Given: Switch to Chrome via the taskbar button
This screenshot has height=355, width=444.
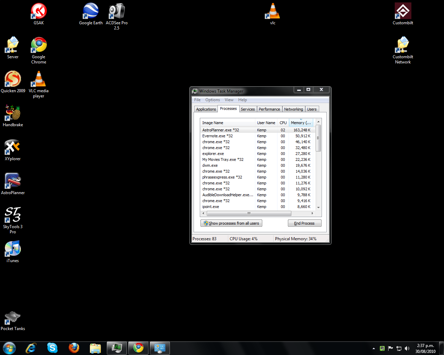Looking at the screenshot, I should click(138, 348).
